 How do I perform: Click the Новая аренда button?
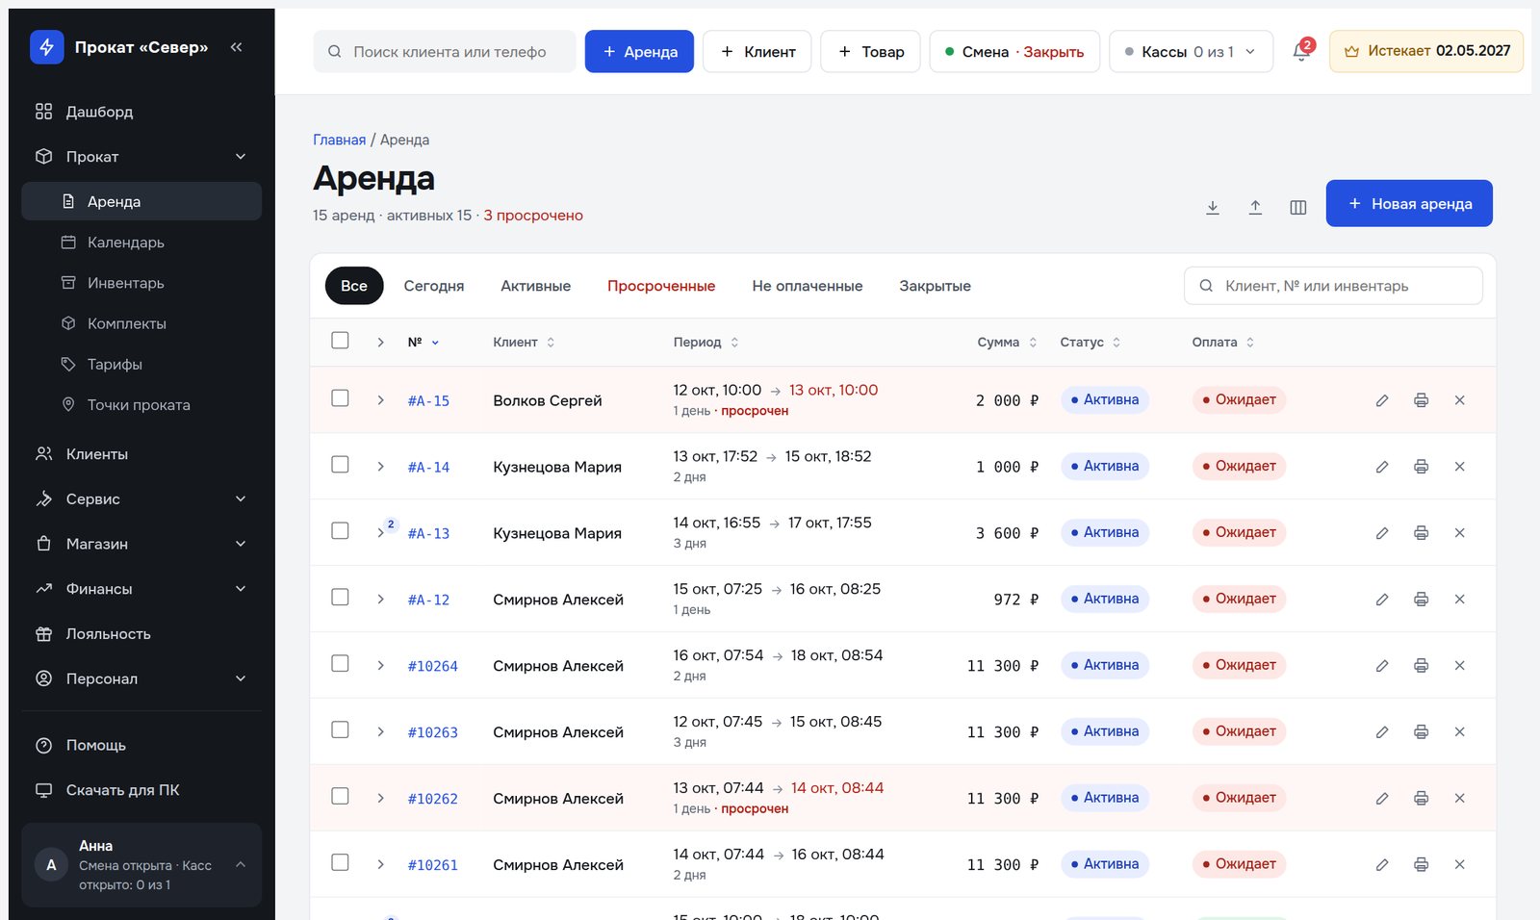(x=1409, y=204)
